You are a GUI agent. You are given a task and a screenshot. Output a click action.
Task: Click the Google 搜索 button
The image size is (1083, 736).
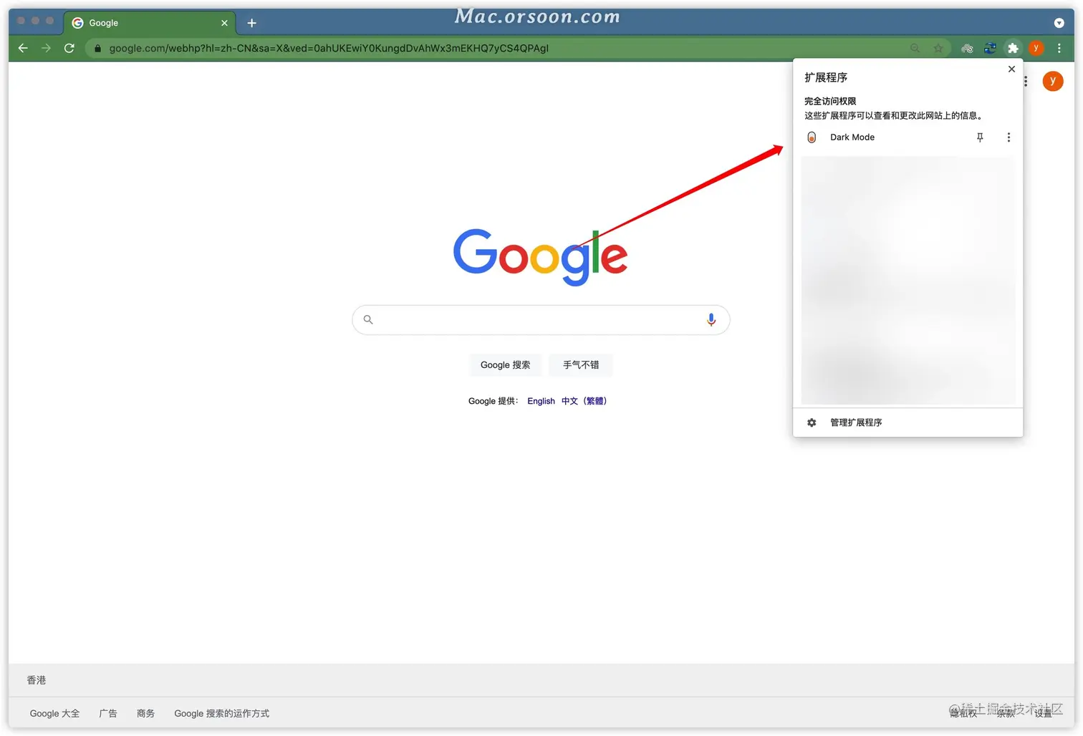click(506, 364)
